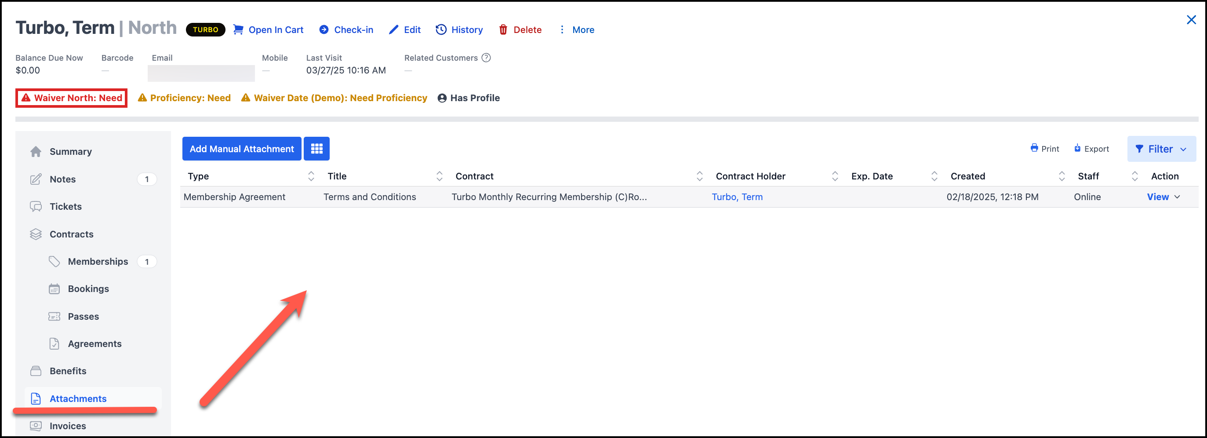Sort table by Contract column arrows
The image size is (1207, 438).
pyautogui.click(x=700, y=176)
